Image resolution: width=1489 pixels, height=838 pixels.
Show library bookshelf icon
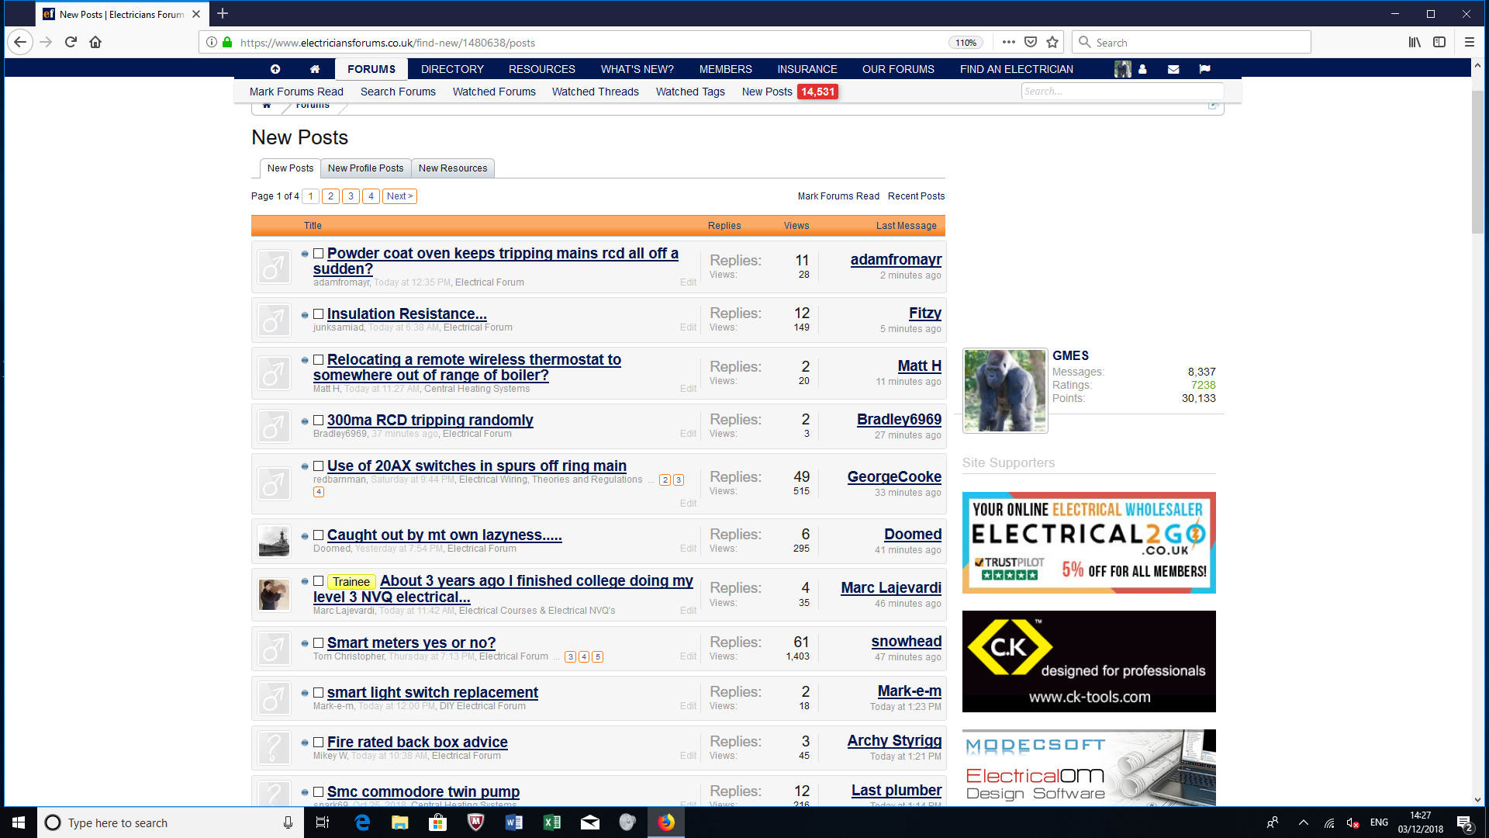pyautogui.click(x=1415, y=42)
